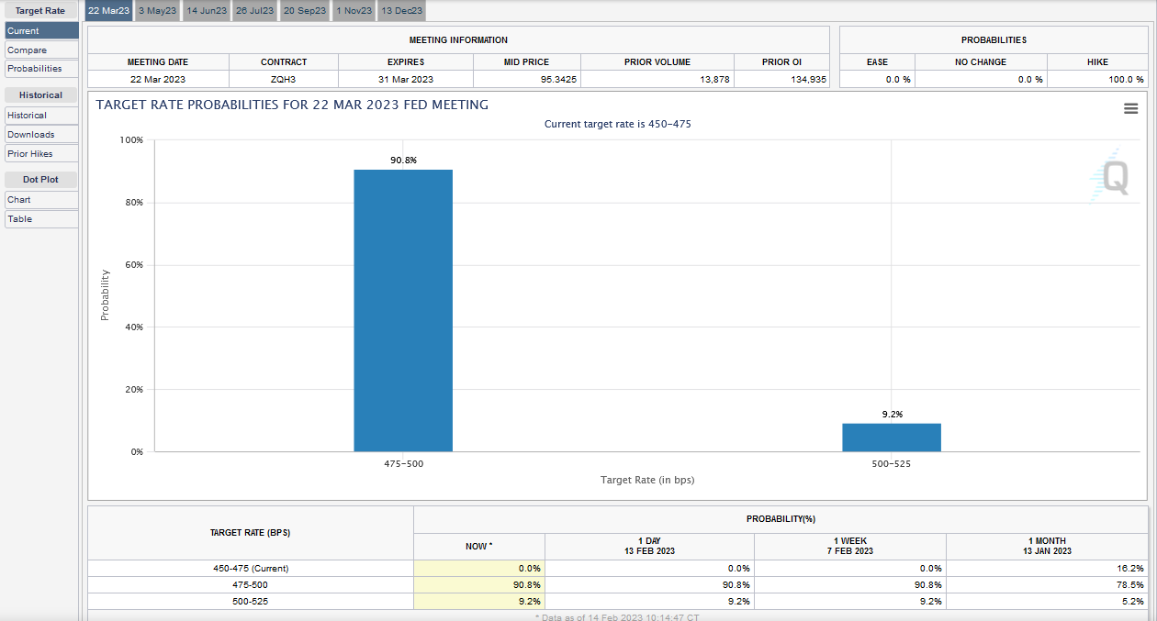This screenshot has width=1157, height=621.
Task: Click the PROBABILITY(%) table header
Action: coord(781,519)
